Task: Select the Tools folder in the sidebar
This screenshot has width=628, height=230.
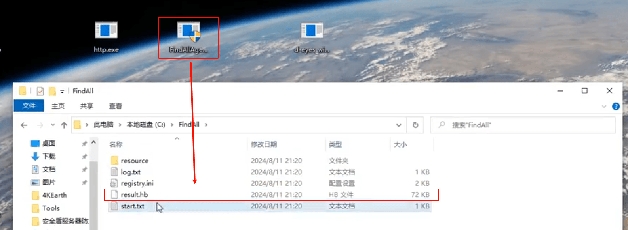Action: tap(46, 208)
